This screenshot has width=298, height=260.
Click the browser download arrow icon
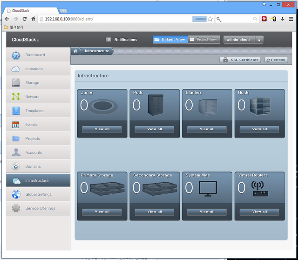click(283, 19)
